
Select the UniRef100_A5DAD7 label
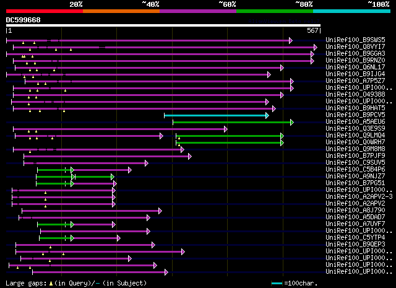pos(355,217)
